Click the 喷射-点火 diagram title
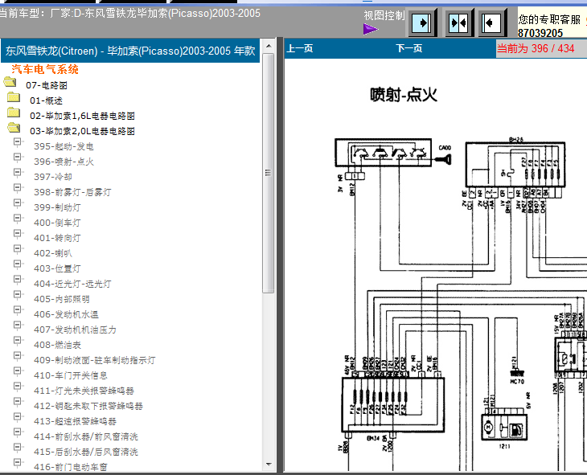Viewport: 587px width, 475px height. (404, 95)
